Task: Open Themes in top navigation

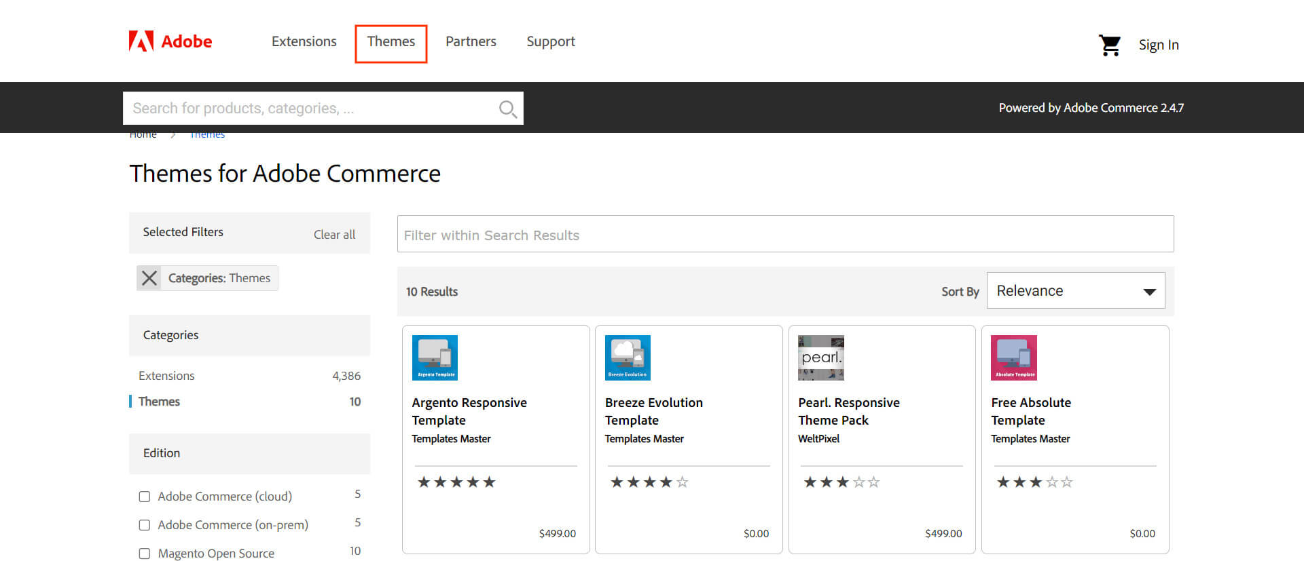Action: tap(391, 42)
